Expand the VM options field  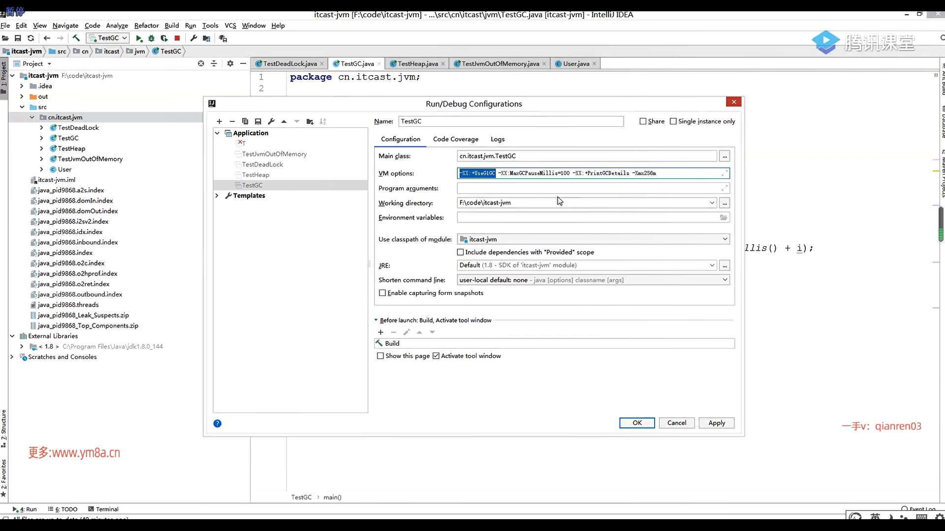724,173
